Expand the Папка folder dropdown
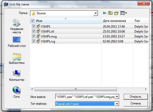Image resolution: width=153 pixels, height=112 pixels. tap(96, 13)
